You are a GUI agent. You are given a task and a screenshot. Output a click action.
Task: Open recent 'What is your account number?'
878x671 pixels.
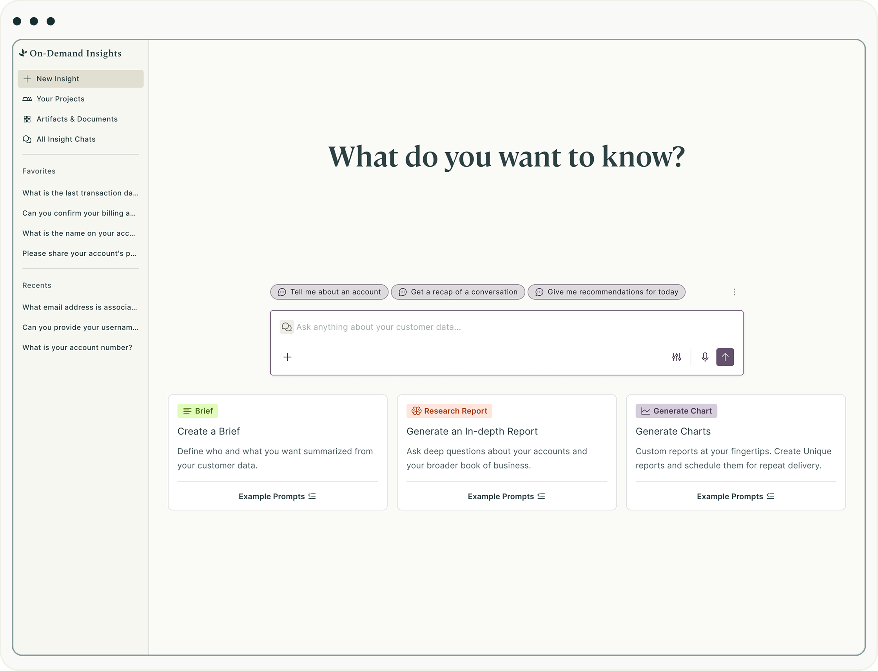pos(78,347)
